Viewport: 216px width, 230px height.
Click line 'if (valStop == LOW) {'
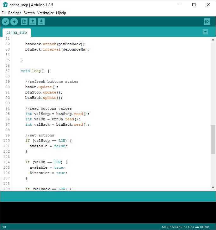(x=48, y=141)
